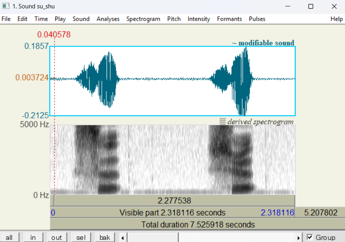Click the window end time 2.318116
Image resolution: width=345 pixels, height=242 pixels.
(x=277, y=212)
